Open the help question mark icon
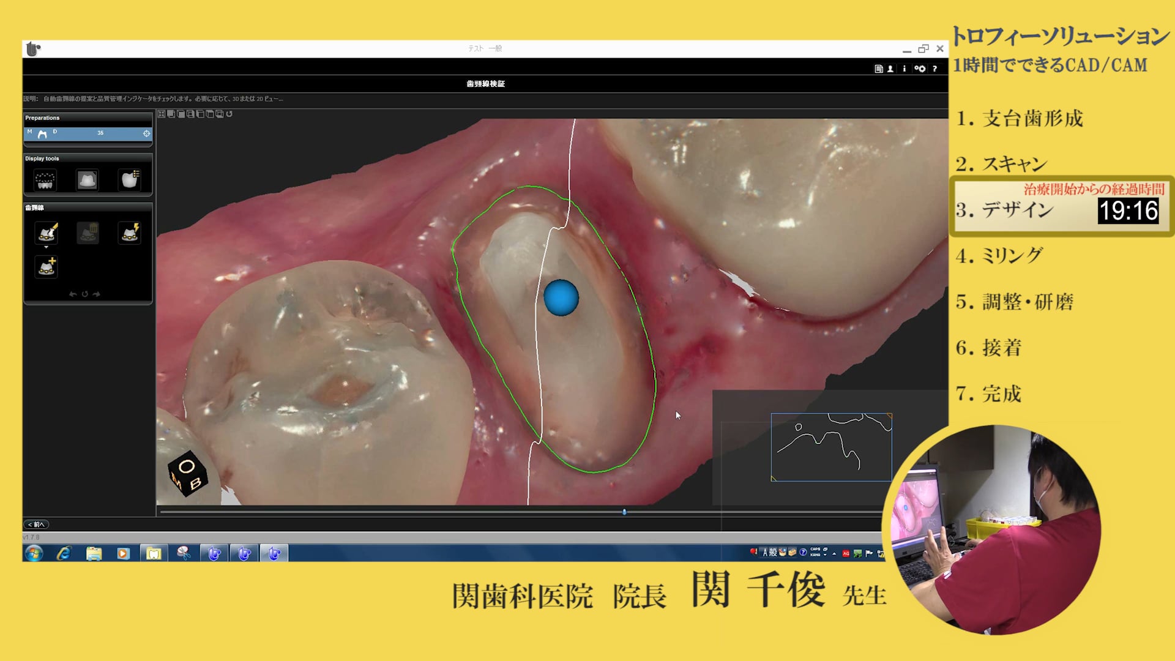Screen dimensions: 1175x661 click(934, 69)
